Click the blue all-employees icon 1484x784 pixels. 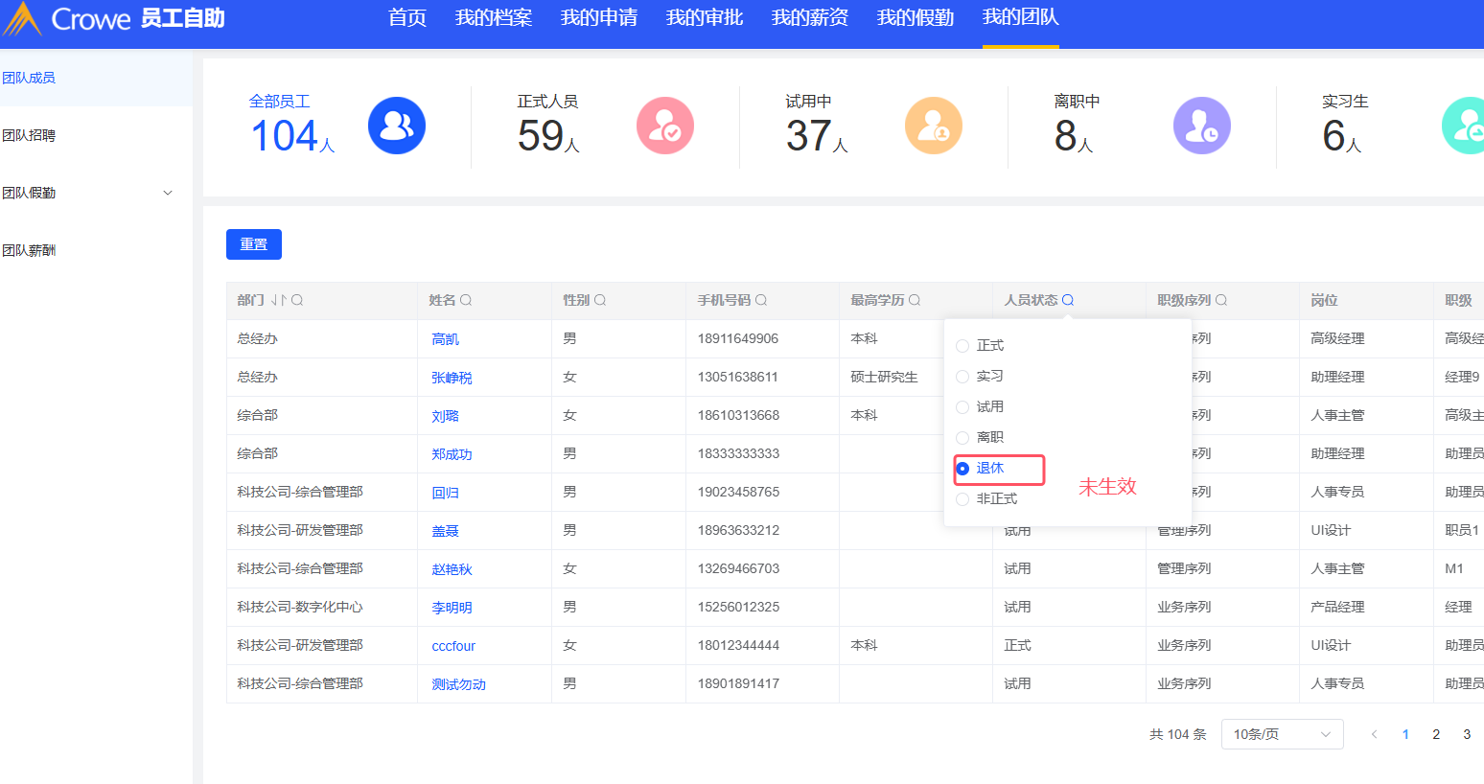(x=397, y=126)
